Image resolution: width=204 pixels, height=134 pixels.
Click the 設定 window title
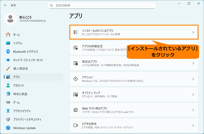click(13, 5)
